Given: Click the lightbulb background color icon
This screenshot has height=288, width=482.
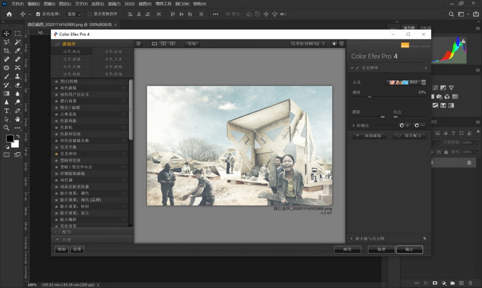Looking at the screenshot, I should click(333, 44).
